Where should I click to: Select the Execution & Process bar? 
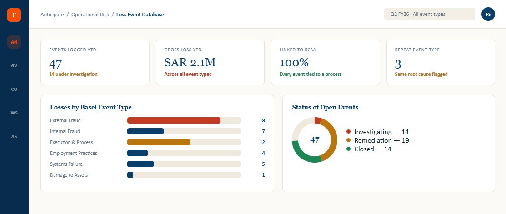pos(159,142)
